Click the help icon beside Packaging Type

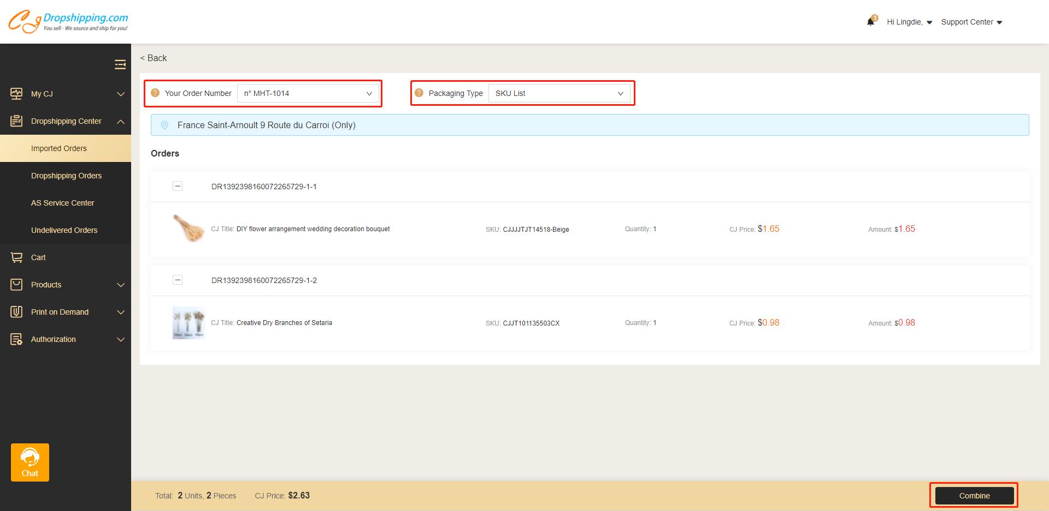(x=419, y=93)
